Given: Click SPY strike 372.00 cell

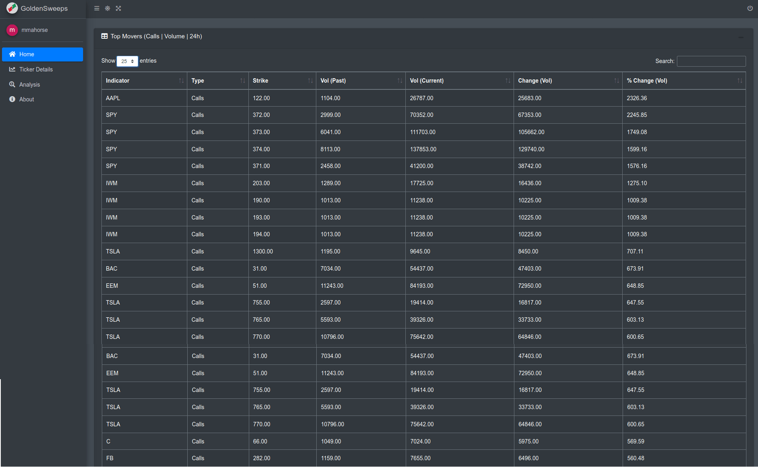Looking at the screenshot, I should coord(282,115).
